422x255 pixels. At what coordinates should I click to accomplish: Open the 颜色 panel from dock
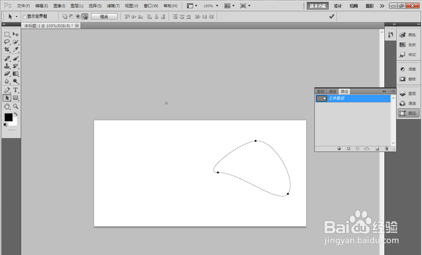pyautogui.click(x=408, y=35)
